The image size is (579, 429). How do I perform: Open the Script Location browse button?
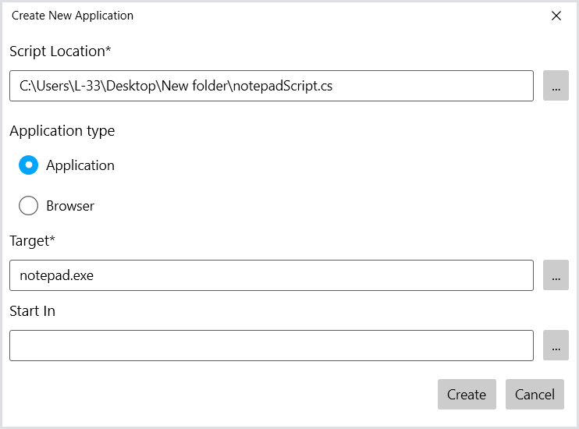tap(556, 86)
